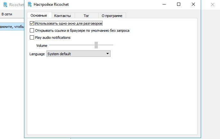The image size is (220, 139).
Task: Open the Tor tab
Action: coord(86,16)
